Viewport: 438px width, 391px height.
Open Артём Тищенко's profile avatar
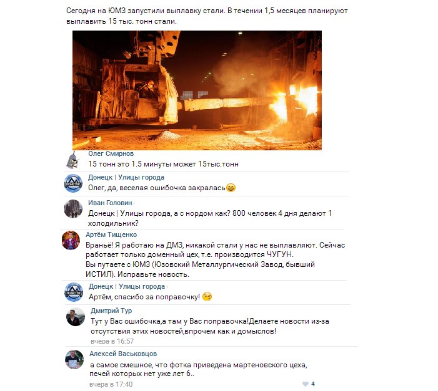click(x=71, y=240)
